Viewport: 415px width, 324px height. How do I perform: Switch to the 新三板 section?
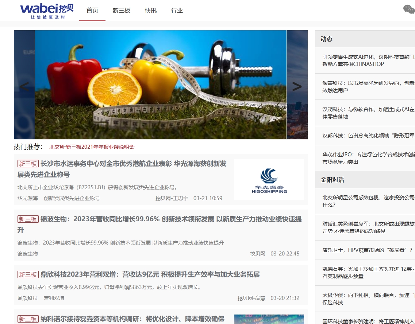(120, 11)
